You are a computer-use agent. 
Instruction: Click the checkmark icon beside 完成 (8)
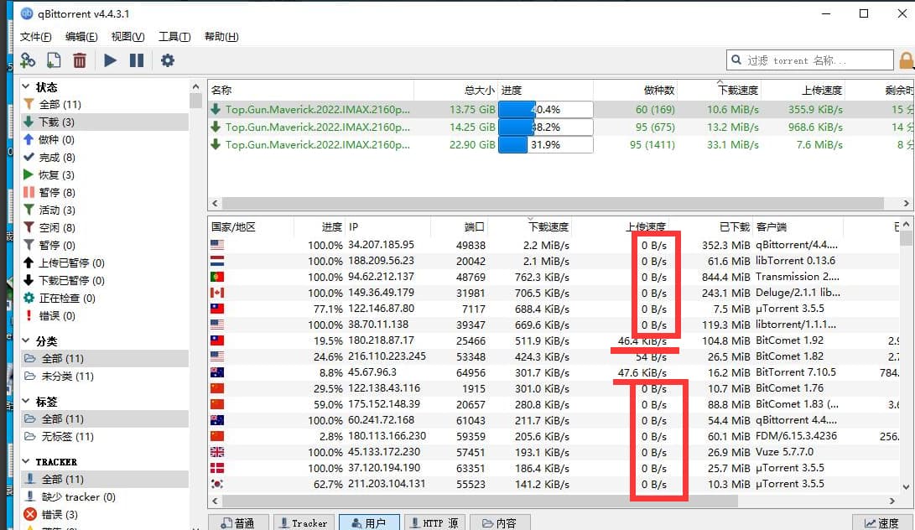pos(29,157)
